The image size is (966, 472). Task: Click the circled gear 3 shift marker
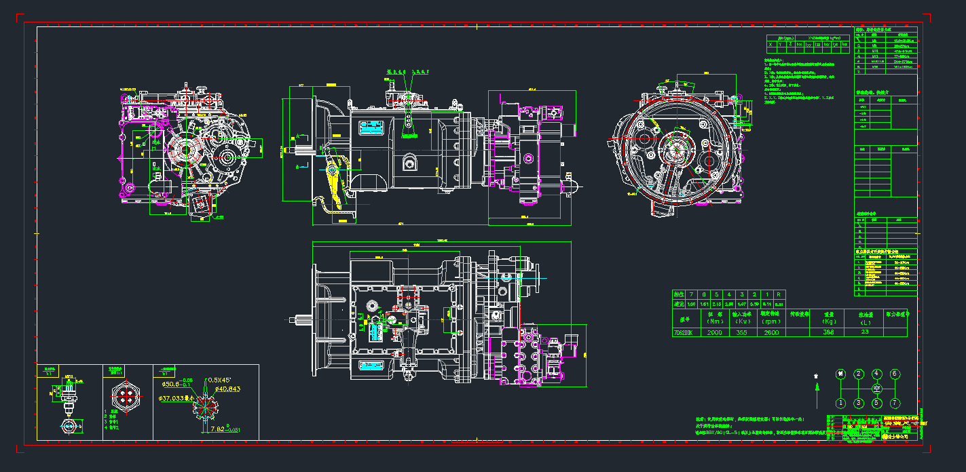[x=859, y=403]
